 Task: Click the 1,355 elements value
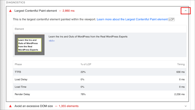[69, 106]
